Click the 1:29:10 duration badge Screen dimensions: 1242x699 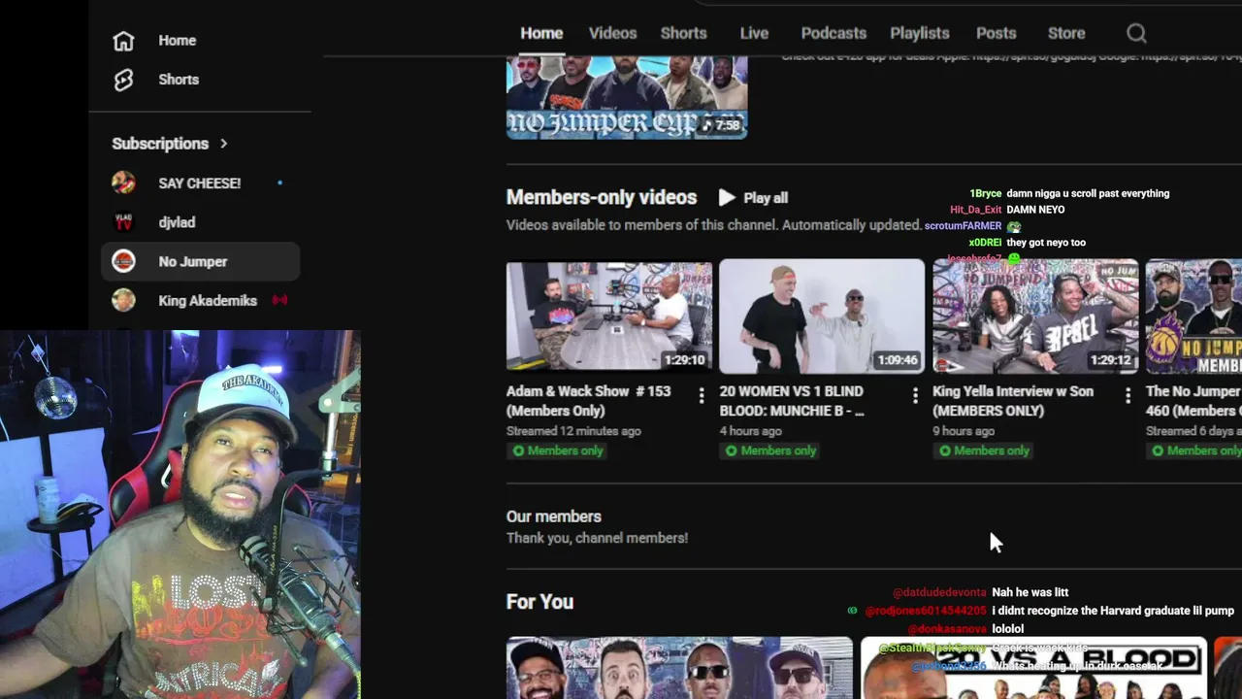click(684, 360)
